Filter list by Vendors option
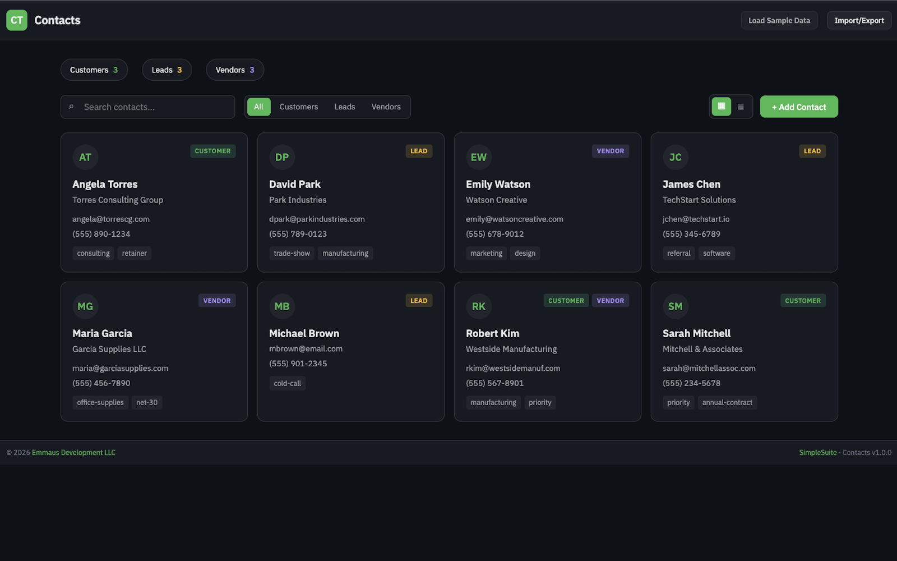Image resolution: width=897 pixels, height=561 pixels. [386, 107]
